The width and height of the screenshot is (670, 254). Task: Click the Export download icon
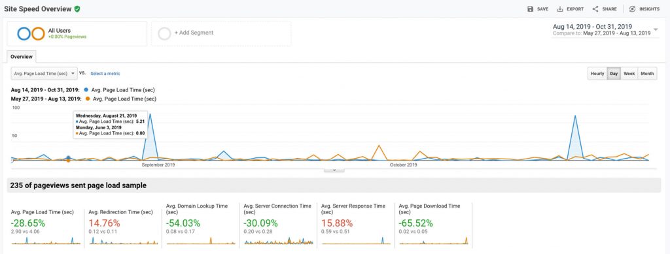click(560, 9)
